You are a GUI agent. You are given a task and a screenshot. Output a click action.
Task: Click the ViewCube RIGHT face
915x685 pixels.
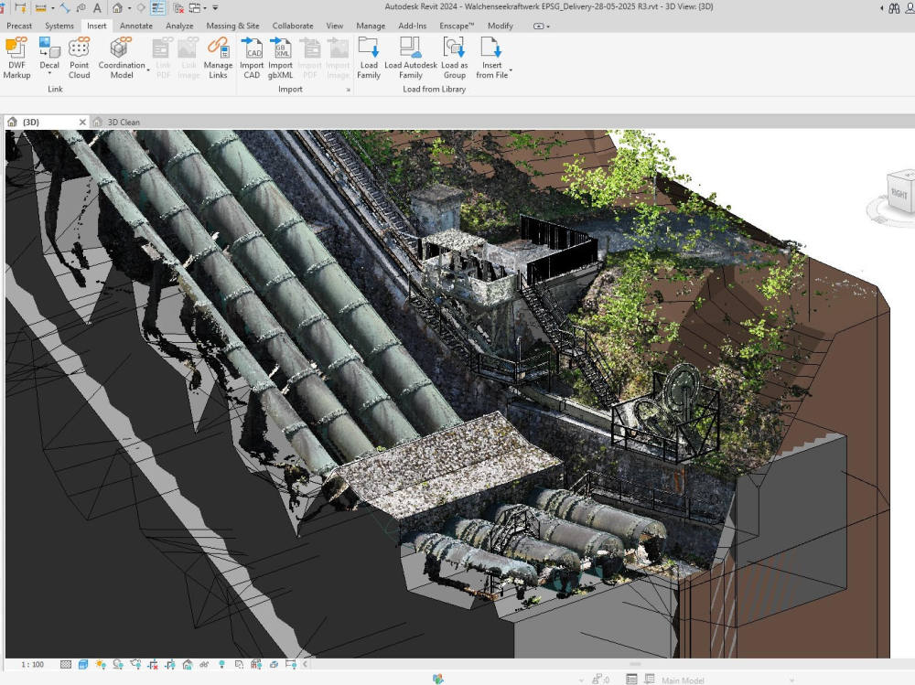[x=901, y=193]
